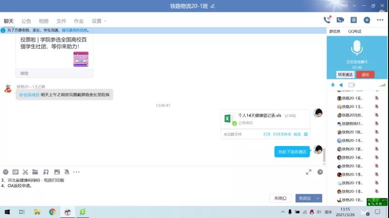Toggle camera in voice chat panel

[x=352, y=85]
